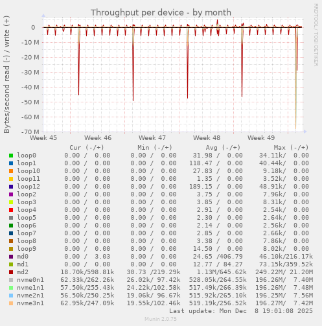The width and height of the screenshot is (322, 326).
Task: Click the 'Week 49' x-axis label
Action: [x=261, y=137]
